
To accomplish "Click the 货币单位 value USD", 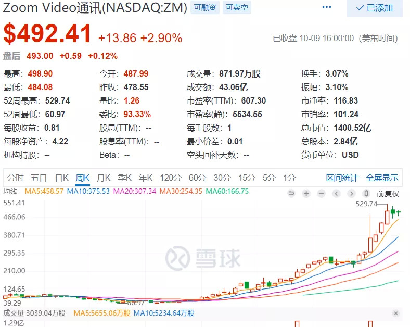I will (x=350, y=155).
